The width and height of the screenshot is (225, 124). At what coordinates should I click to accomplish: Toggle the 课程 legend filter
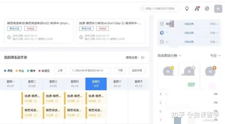click(x=8, y=71)
